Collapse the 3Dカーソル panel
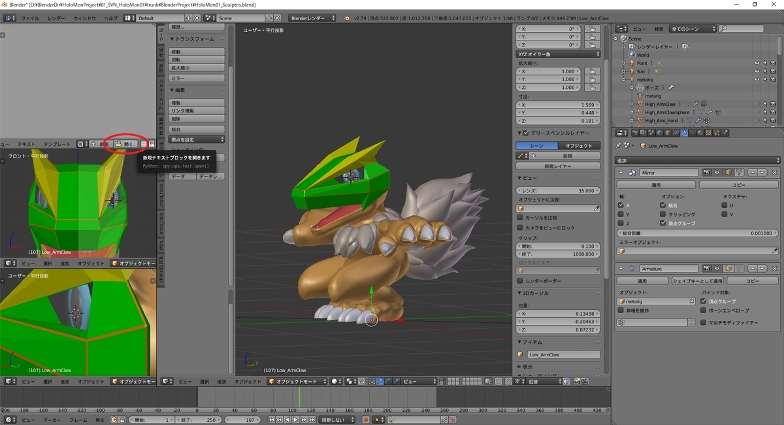Screen dimensions: 784x425 [x=520, y=294]
